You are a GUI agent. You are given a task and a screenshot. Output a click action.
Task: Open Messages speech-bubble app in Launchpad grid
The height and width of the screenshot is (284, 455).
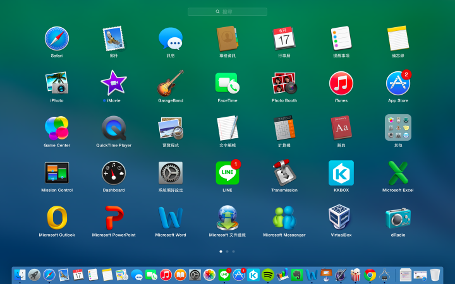(171, 38)
